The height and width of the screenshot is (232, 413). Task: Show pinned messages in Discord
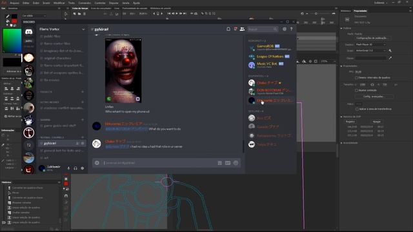click(235, 29)
